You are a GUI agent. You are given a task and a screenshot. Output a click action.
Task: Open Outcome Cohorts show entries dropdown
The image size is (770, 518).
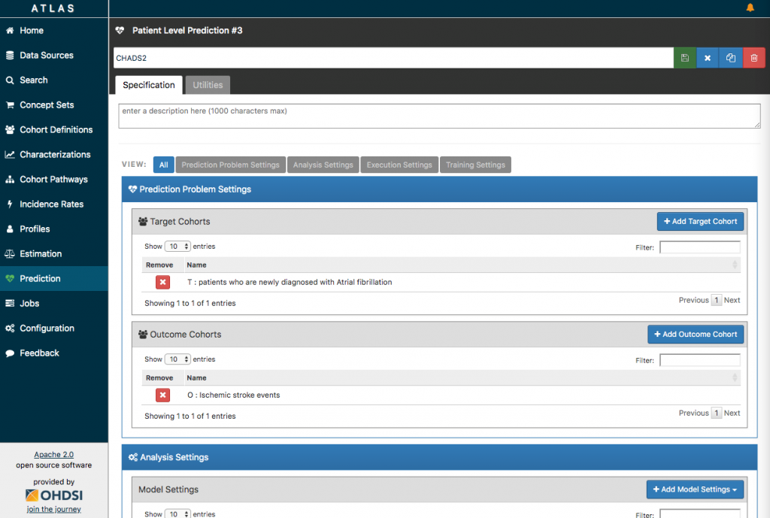177,359
